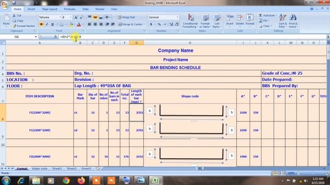Toggle Top Align
This screenshot has width=330, height=185.
pos(90,17)
